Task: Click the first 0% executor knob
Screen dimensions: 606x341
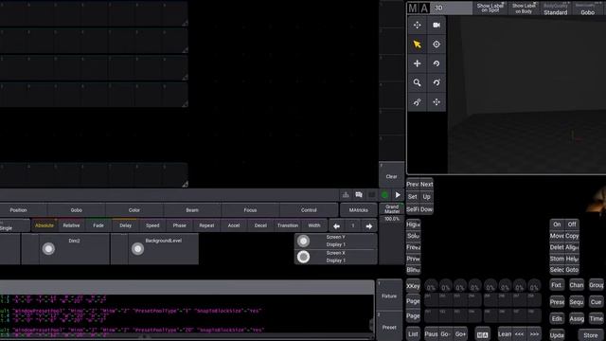Action: [431, 286]
